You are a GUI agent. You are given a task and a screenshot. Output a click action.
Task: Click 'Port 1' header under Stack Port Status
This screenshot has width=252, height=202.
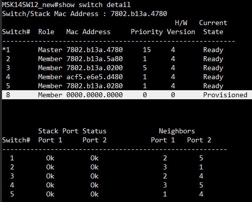pos(50,140)
